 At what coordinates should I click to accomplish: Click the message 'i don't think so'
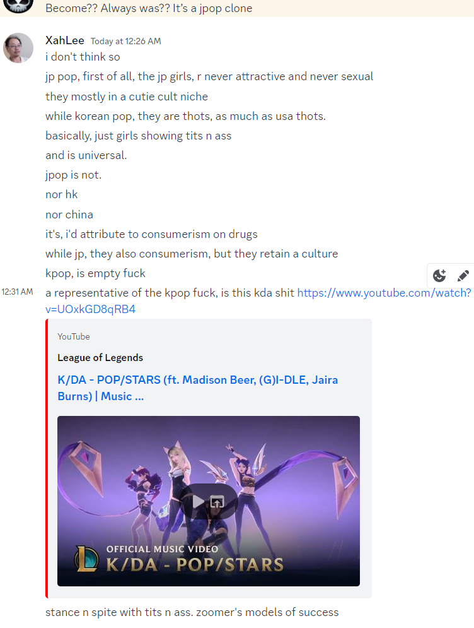(83, 57)
